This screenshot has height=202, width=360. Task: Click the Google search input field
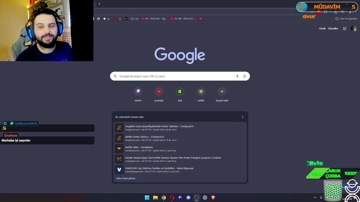click(x=180, y=76)
